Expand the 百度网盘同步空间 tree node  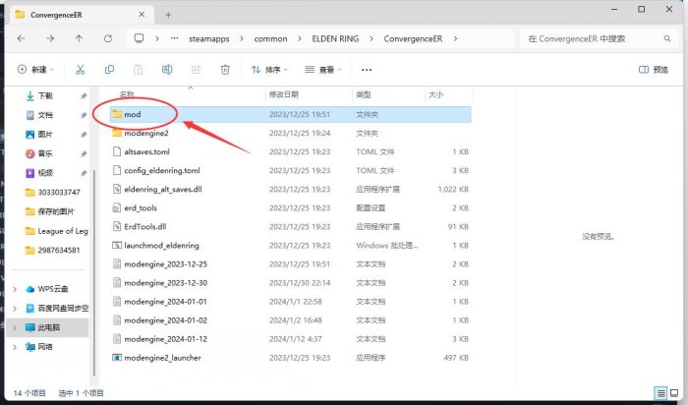coord(15,309)
